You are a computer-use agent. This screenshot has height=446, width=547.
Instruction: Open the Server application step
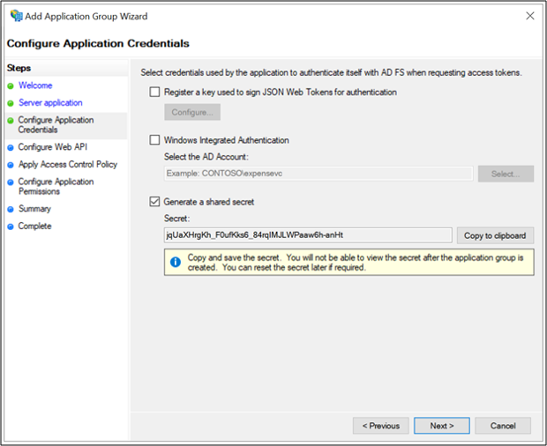[50, 103]
